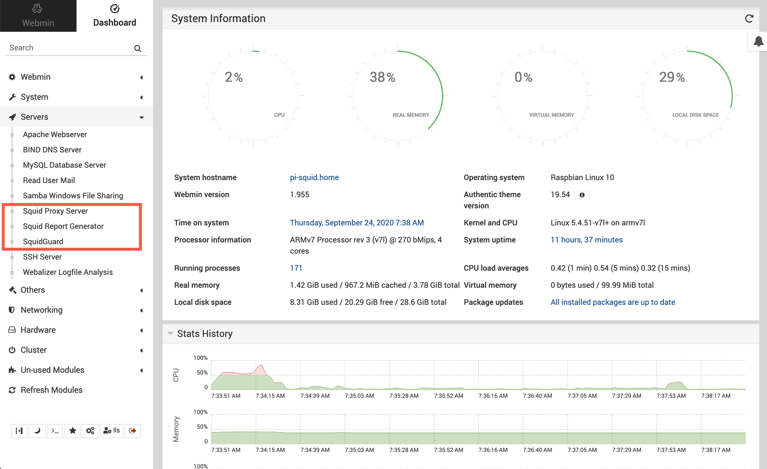Open Squid Proxy Server module
Image resolution: width=767 pixels, height=469 pixels.
(55, 211)
